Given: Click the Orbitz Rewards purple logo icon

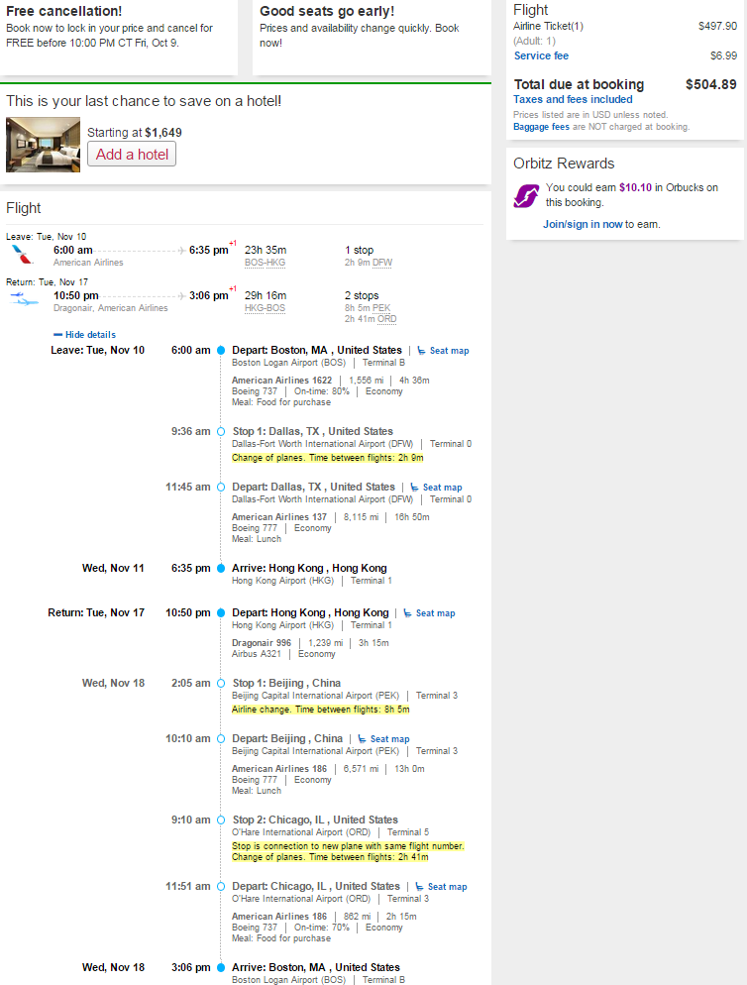Looking at the screenshot, I should pos(526,196).
